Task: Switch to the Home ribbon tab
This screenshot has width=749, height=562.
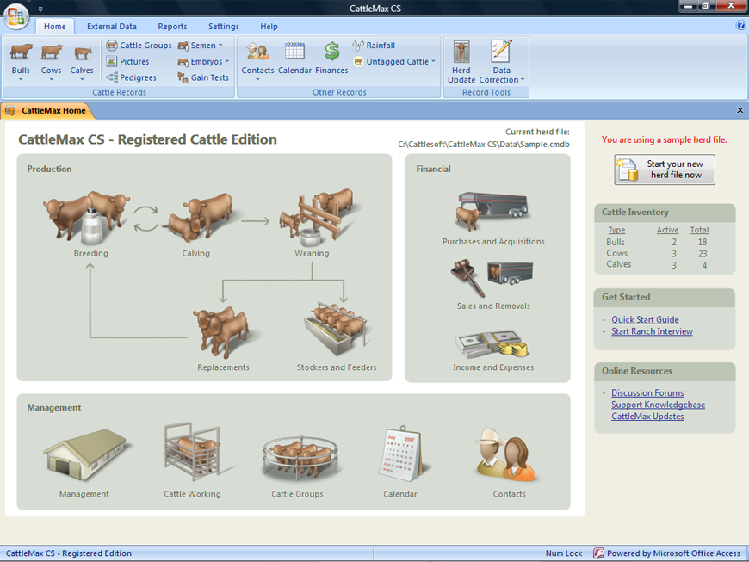Action: pos(55,27)
